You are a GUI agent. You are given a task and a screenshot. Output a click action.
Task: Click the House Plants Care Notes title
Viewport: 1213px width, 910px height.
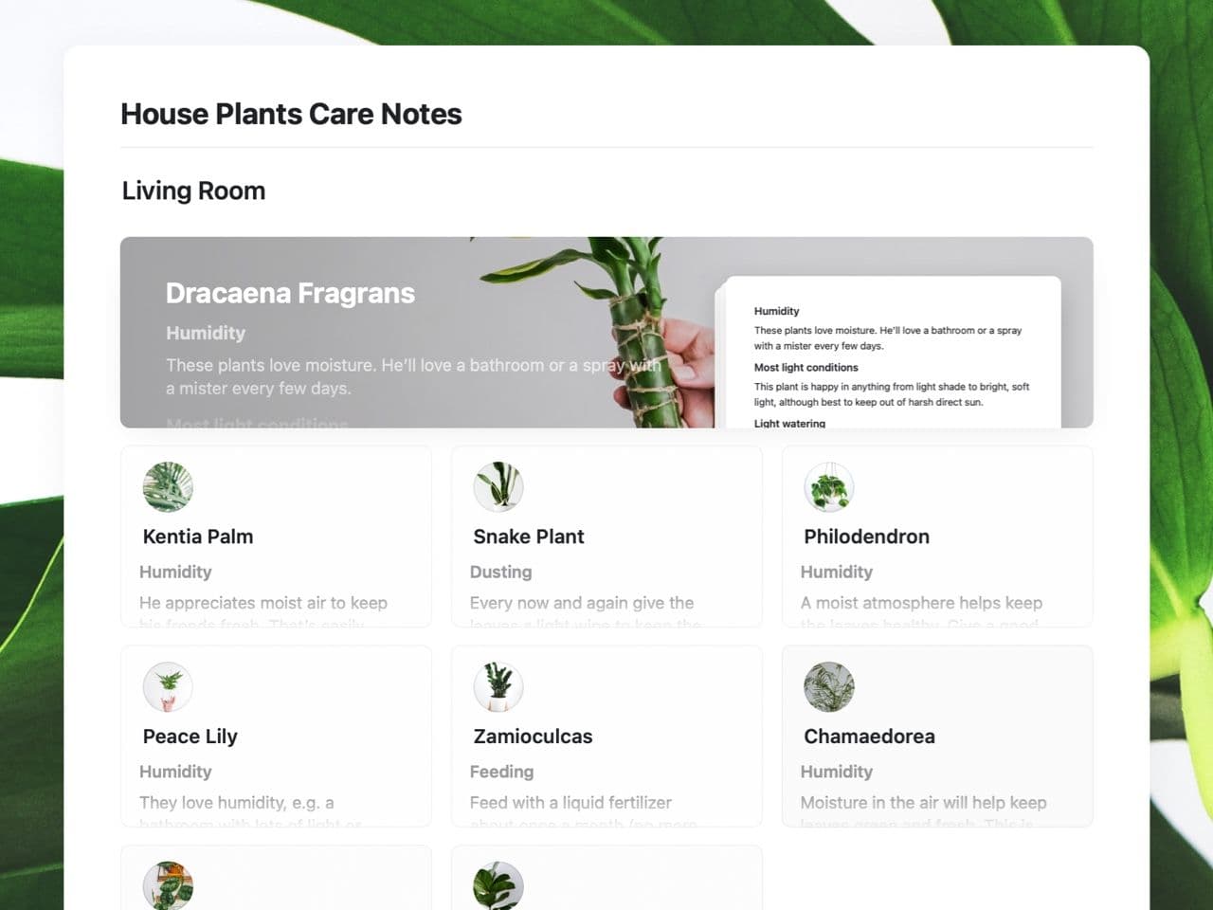[291, 115]
